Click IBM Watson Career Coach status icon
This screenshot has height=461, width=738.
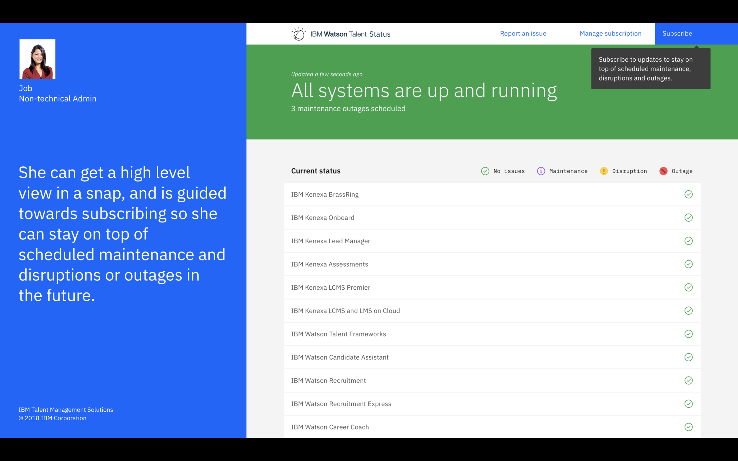click(x=688, y=427)
